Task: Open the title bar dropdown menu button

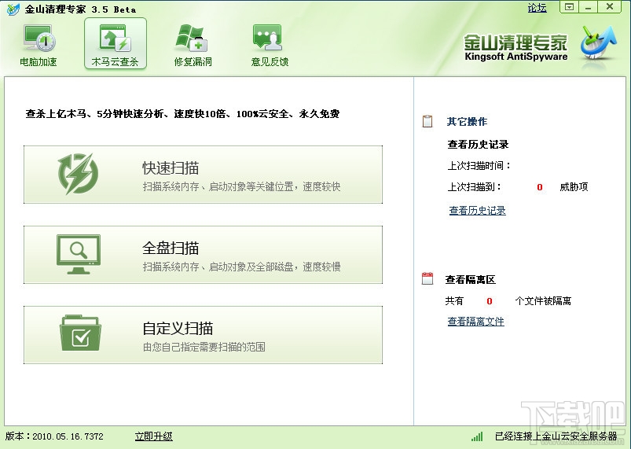Action: coord(569,7)
